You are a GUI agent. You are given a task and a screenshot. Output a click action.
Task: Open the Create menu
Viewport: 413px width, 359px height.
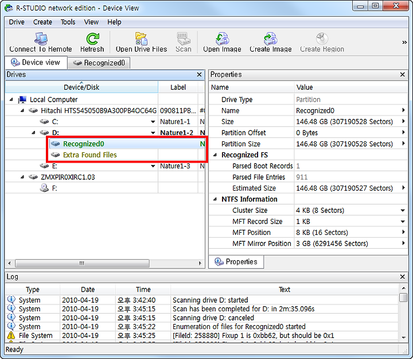coord(42,22)
